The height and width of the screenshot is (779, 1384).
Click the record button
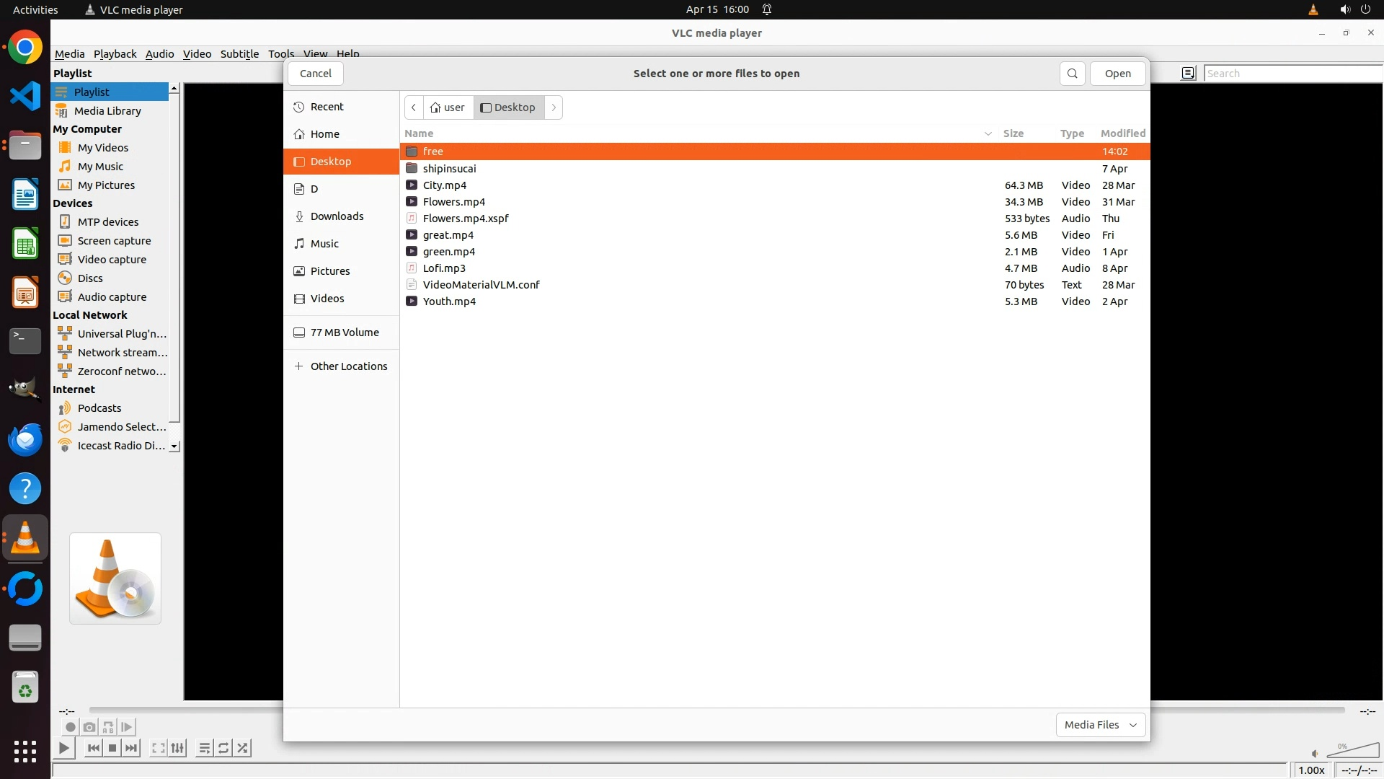coord(71,727)
